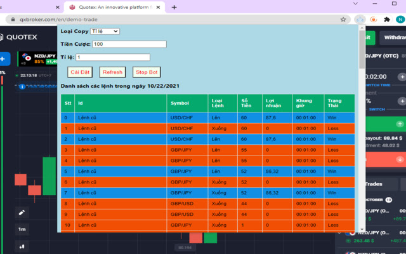Click the Symbol column header
Viewport: 406px width, 254px height.
(188, 103)
